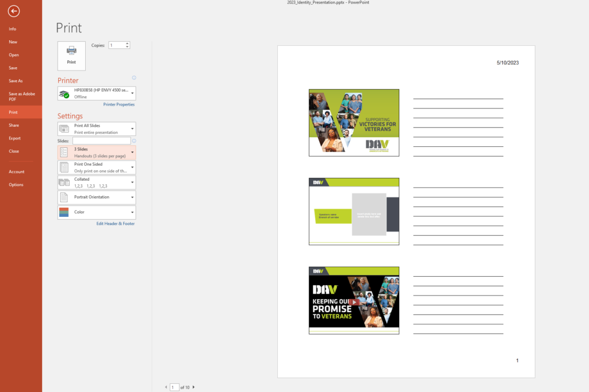Viewport: 589px width, 392px height.
Task: Go to previous preview page arrow
Action: pyautogui.click(x=166, y=387)
